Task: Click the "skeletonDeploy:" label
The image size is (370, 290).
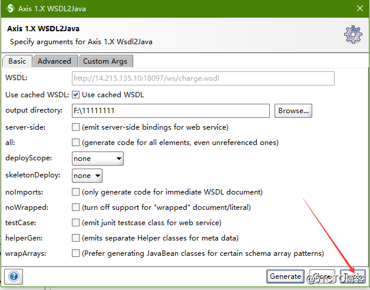Action: point(33,175)
